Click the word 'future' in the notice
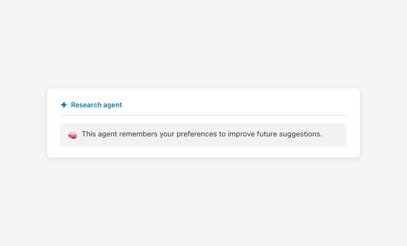Screen dimensions: 407x246 click(x=267, y=134)
